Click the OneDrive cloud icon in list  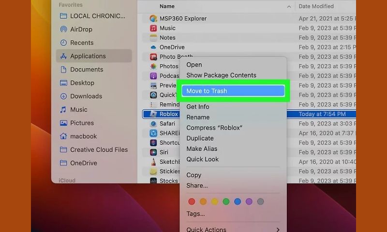(x=153, y=47)
